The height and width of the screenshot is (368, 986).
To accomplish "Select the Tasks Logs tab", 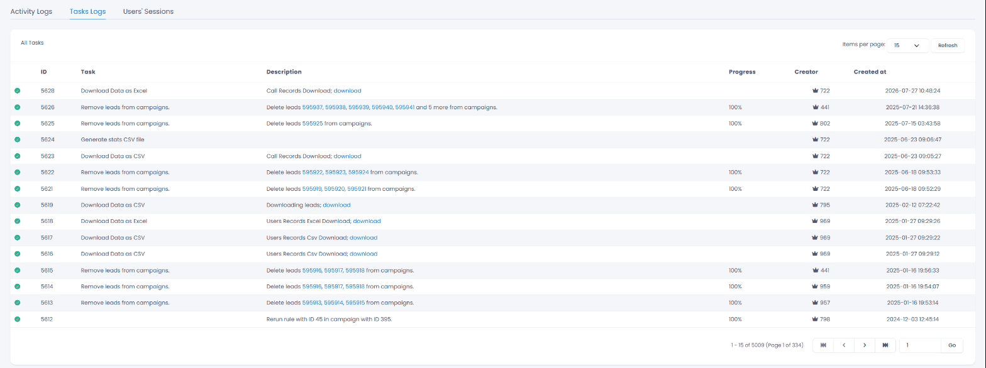I will tap(87, 11).
